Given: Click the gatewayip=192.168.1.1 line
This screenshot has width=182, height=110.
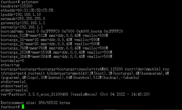Looking at the screenshot, I should coord(23,23).
